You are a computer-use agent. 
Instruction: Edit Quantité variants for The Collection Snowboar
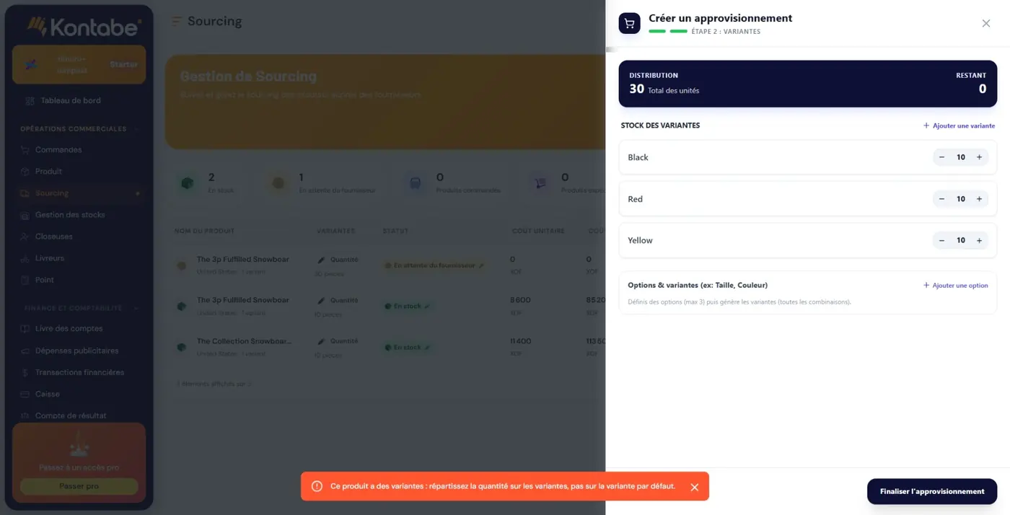point(339,342)
